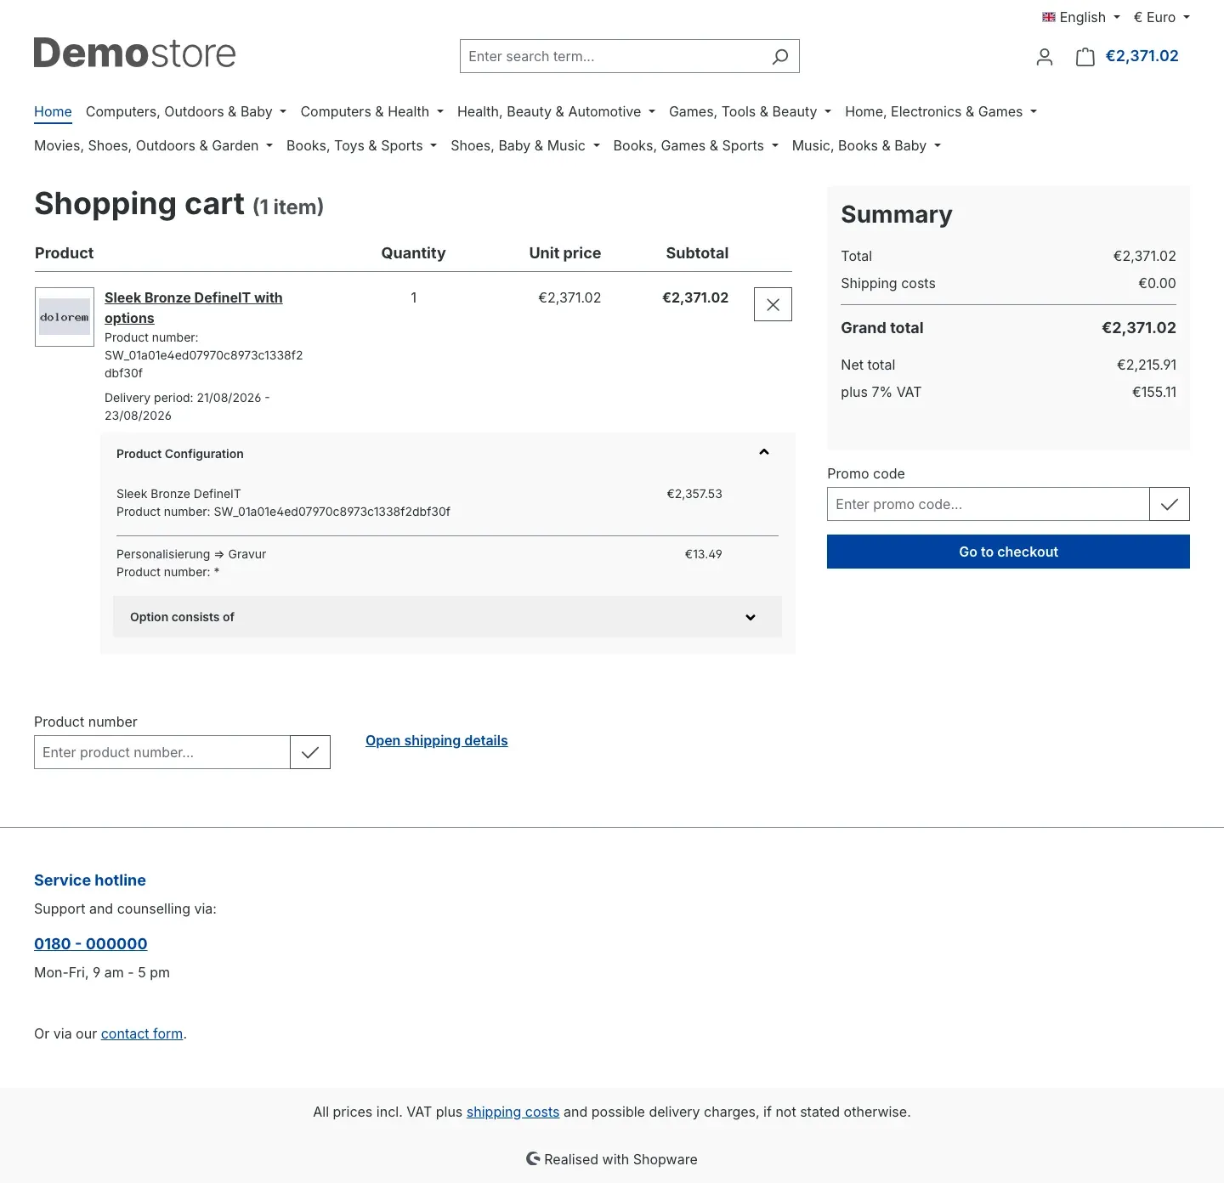The width and height of the screenshot is (1224, 1183).
Task: Open Books, Games & Sports category
Action: [696, 145]
